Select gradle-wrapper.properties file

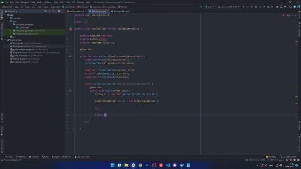coord(29,49)
